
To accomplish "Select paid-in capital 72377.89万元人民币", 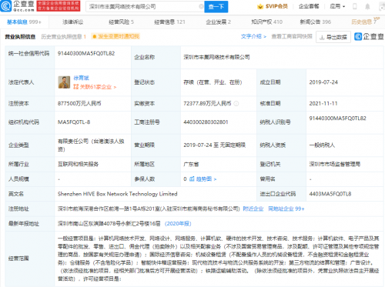I will tap(207, 103).
